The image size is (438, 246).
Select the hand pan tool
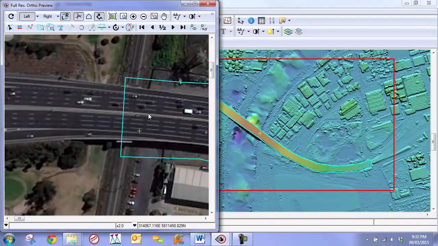tap(164, 16)
